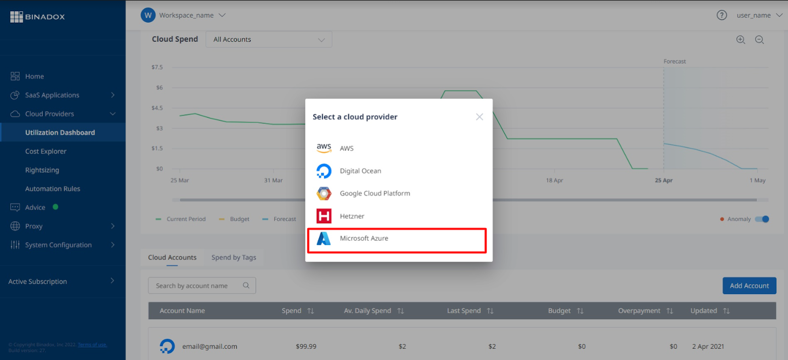
Task: Click the Add Account button
Action: point(749,286)
